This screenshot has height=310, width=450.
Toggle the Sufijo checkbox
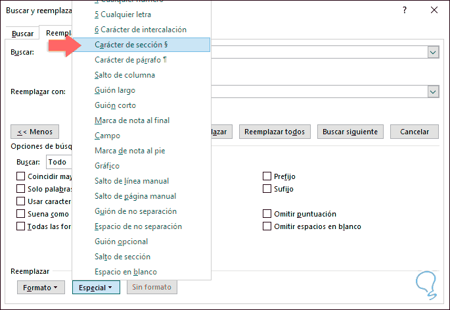point(267,189)
